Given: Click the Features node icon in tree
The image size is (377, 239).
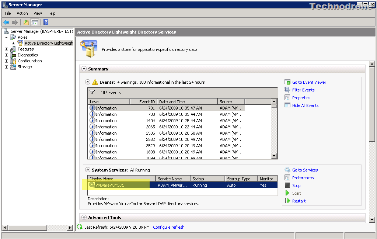Looking at the screenshot, I should [14, 49].
